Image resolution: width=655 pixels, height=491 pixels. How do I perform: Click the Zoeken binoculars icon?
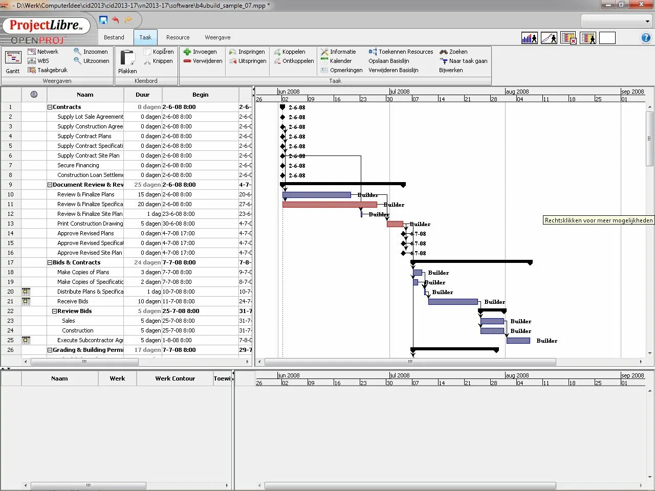tap(444, 51)
